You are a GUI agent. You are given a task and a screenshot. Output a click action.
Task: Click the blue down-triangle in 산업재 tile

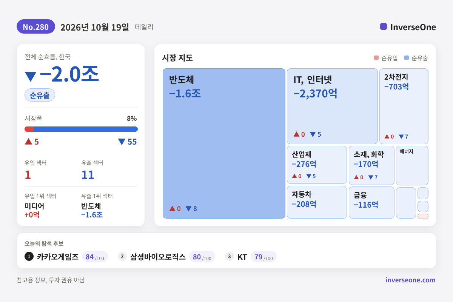coord(308,176)
